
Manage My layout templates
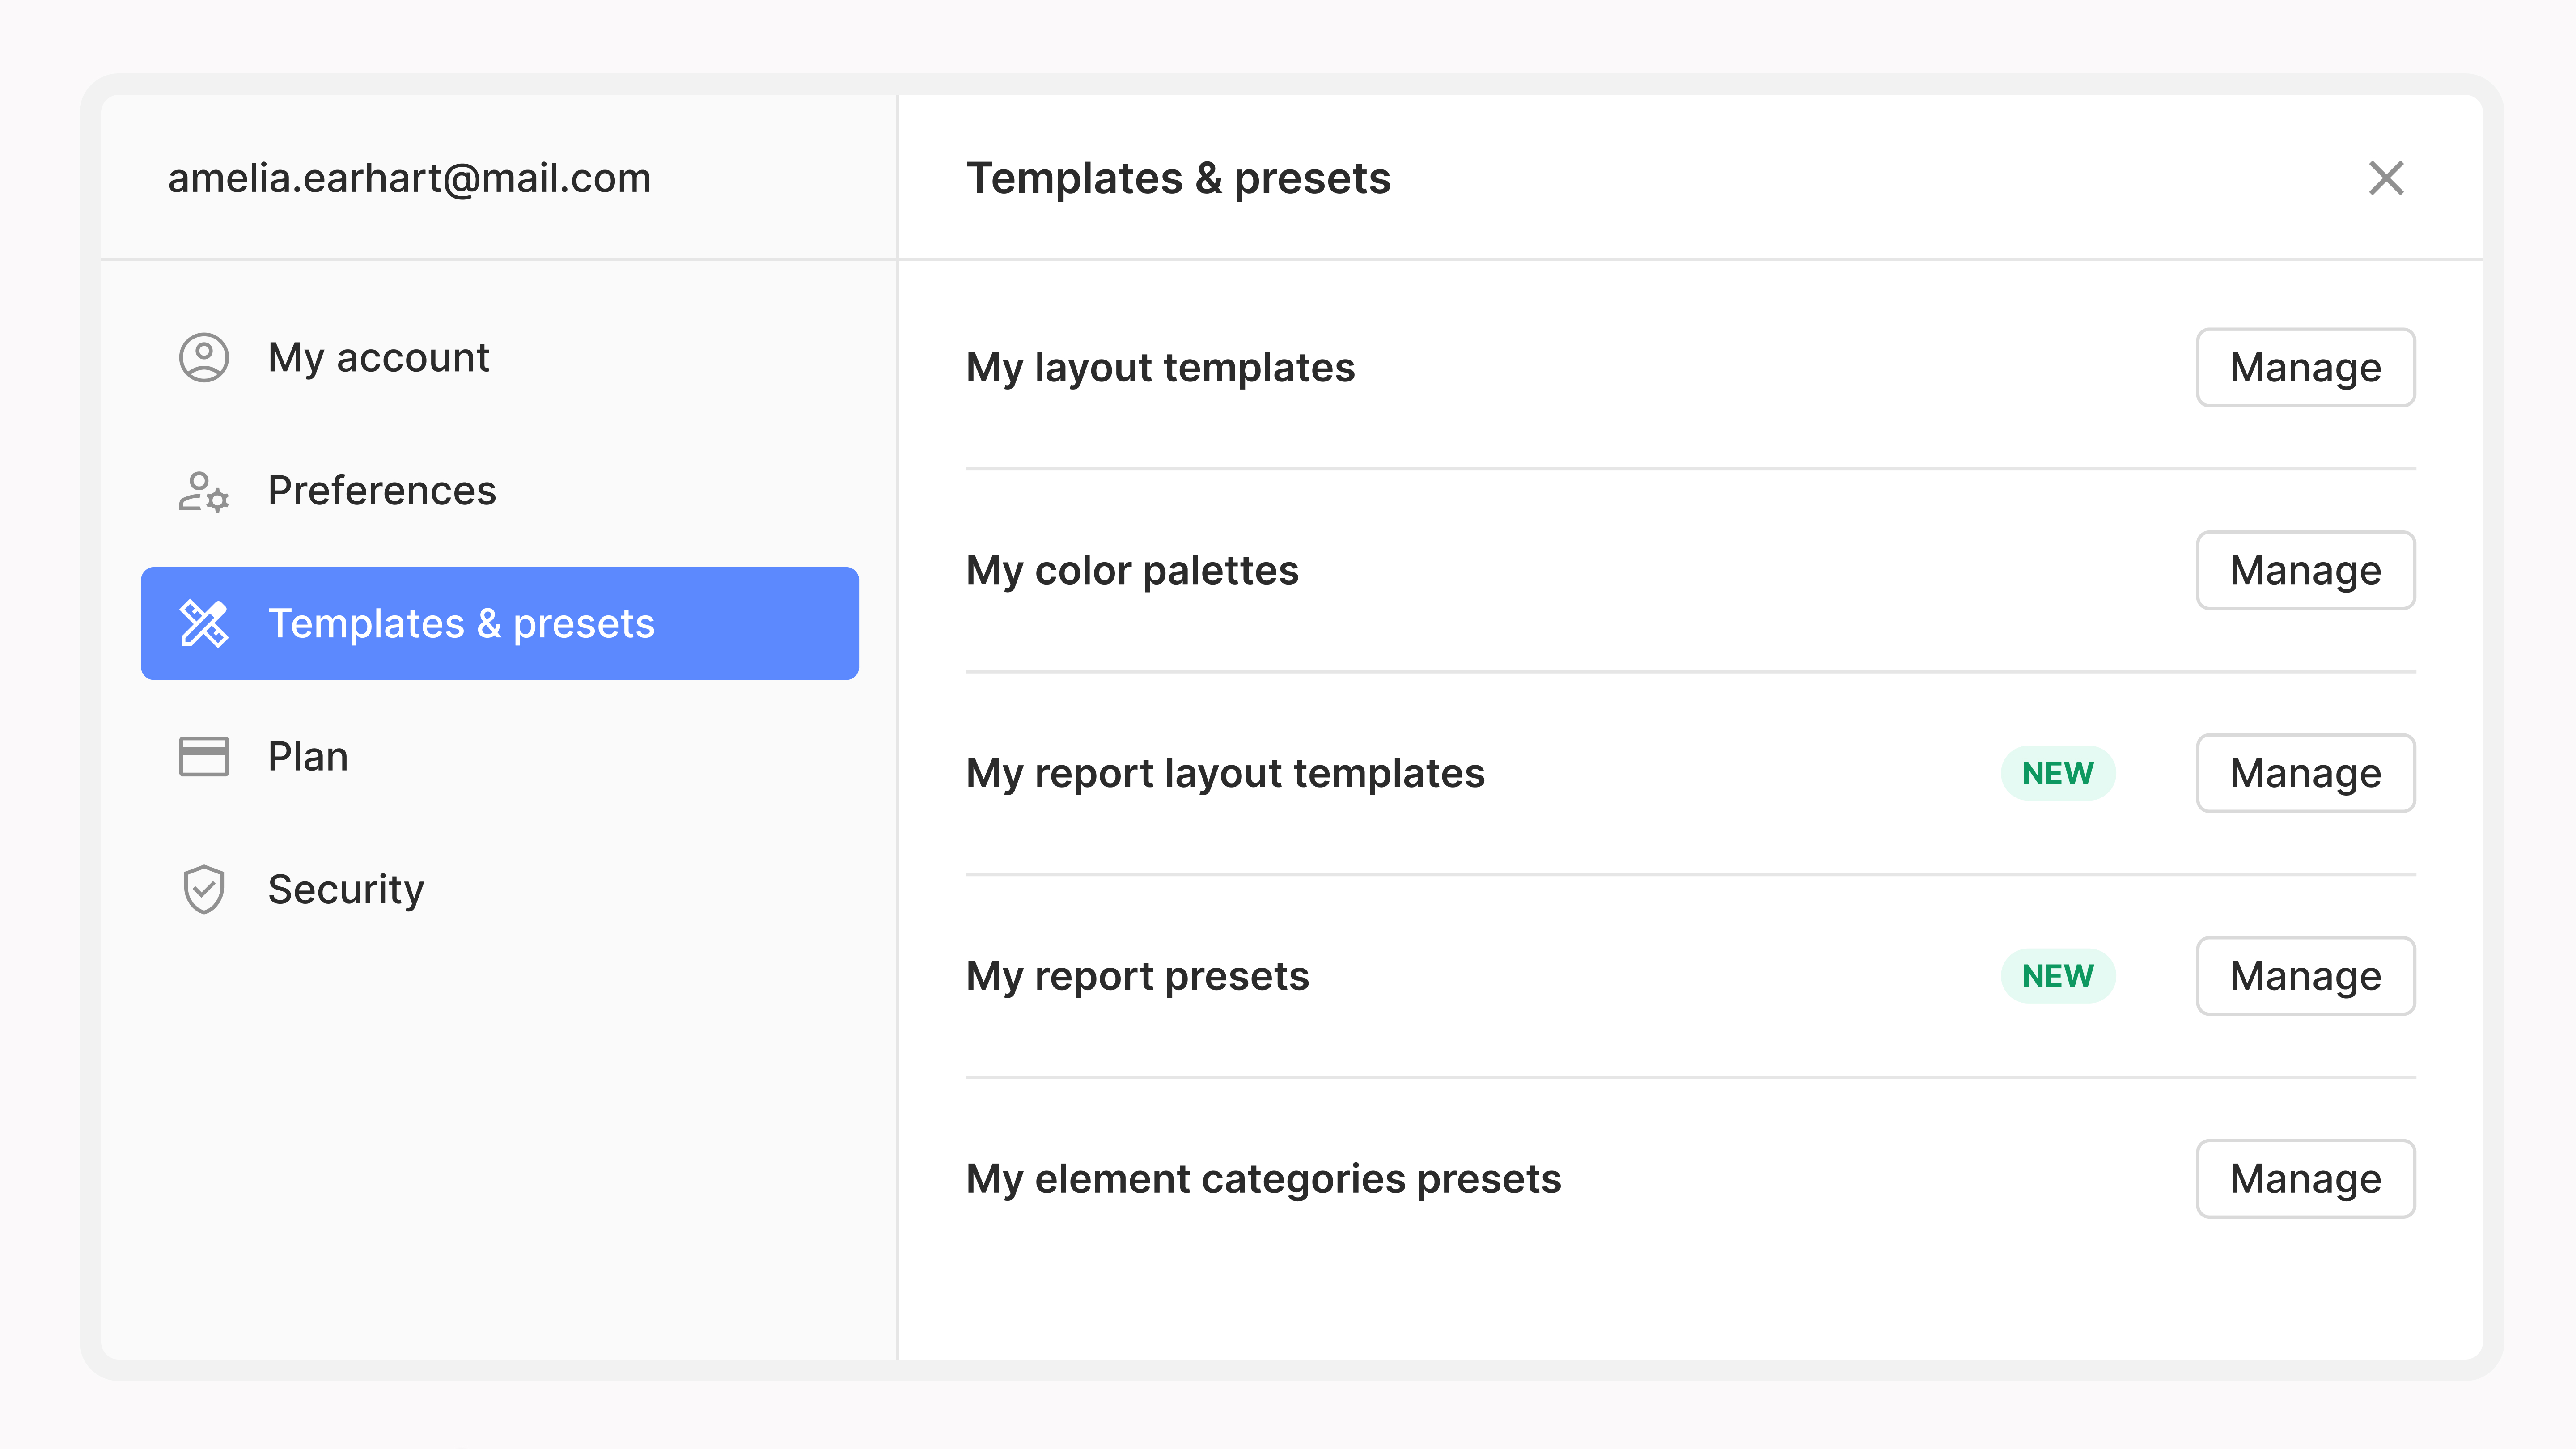click(2306, 368)
